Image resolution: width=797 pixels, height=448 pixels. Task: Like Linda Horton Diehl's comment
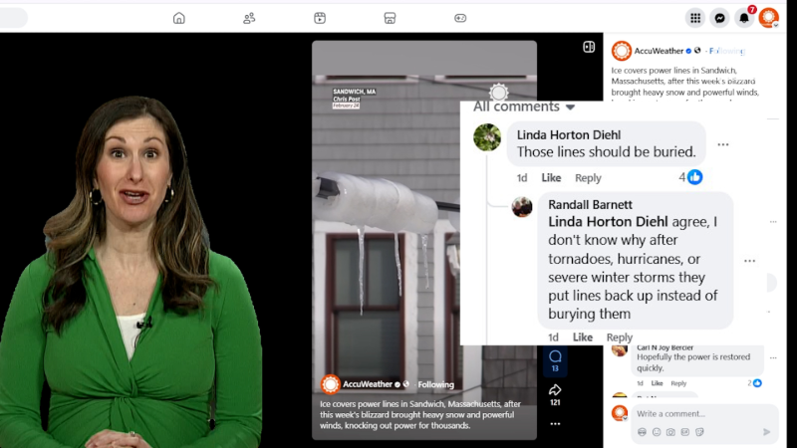pos(551,178)
